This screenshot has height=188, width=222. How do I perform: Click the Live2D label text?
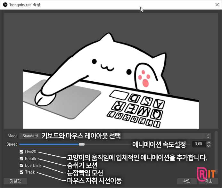pos(30,152)
